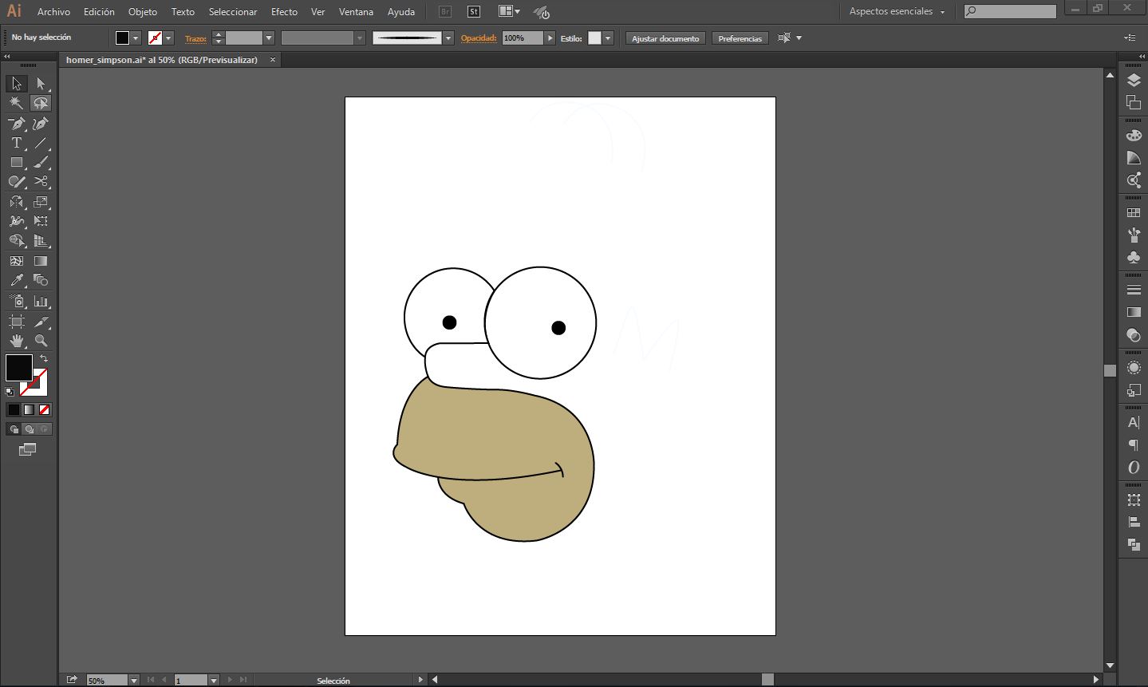The width and height of the screenshot is (1148, 687).
Task: Select the Symbol Sprayer tool
Action: pos(17,301)
